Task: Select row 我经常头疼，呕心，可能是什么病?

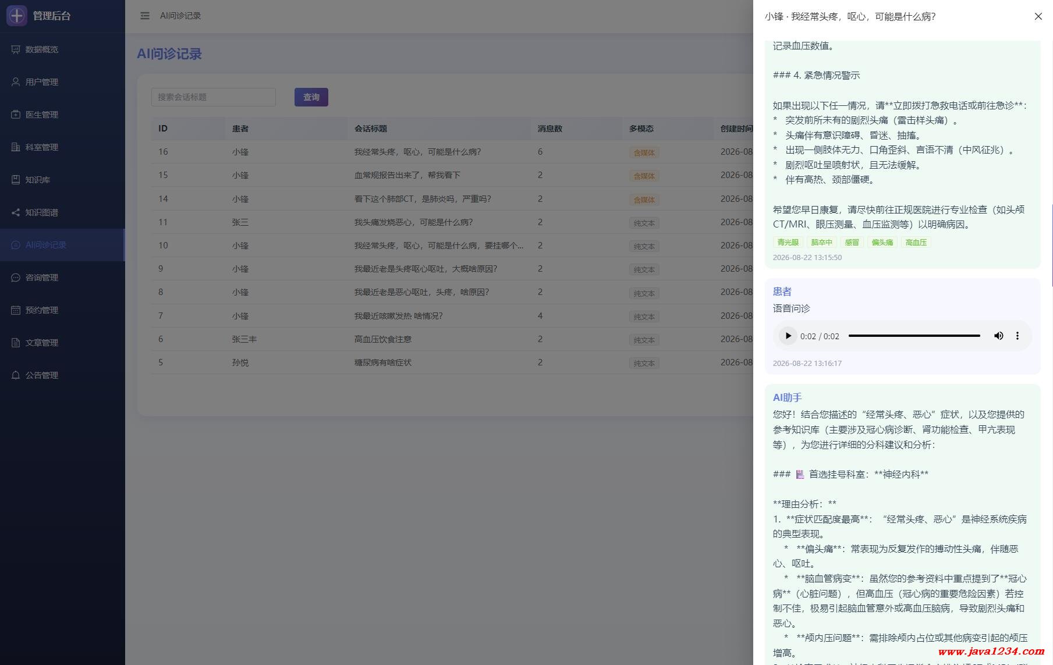Action: click(452, 152)
